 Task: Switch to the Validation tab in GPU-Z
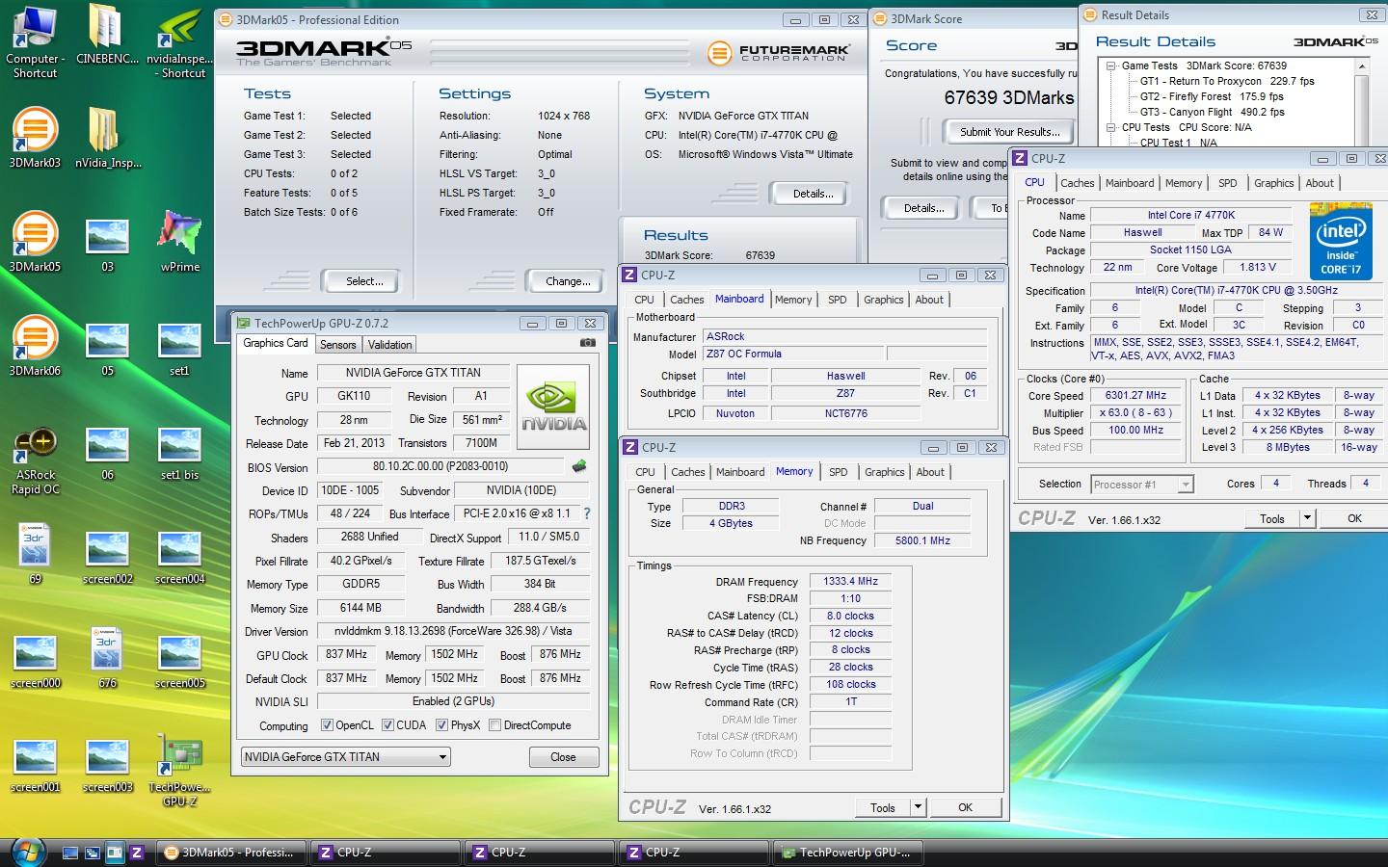coord(389,344)
